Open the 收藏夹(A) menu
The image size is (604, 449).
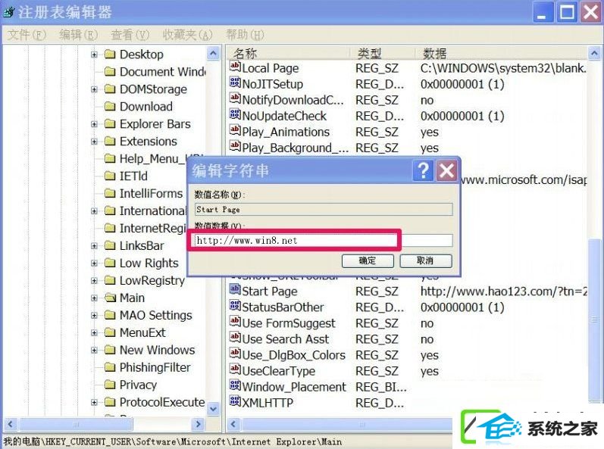(188, 35)
